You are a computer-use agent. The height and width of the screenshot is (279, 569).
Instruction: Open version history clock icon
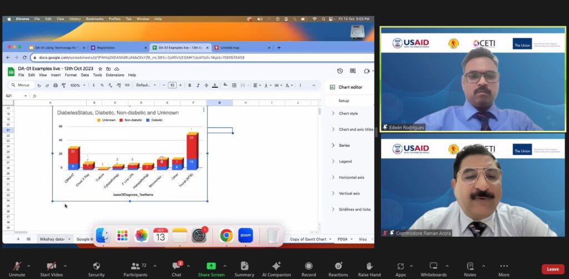point(340,71)
